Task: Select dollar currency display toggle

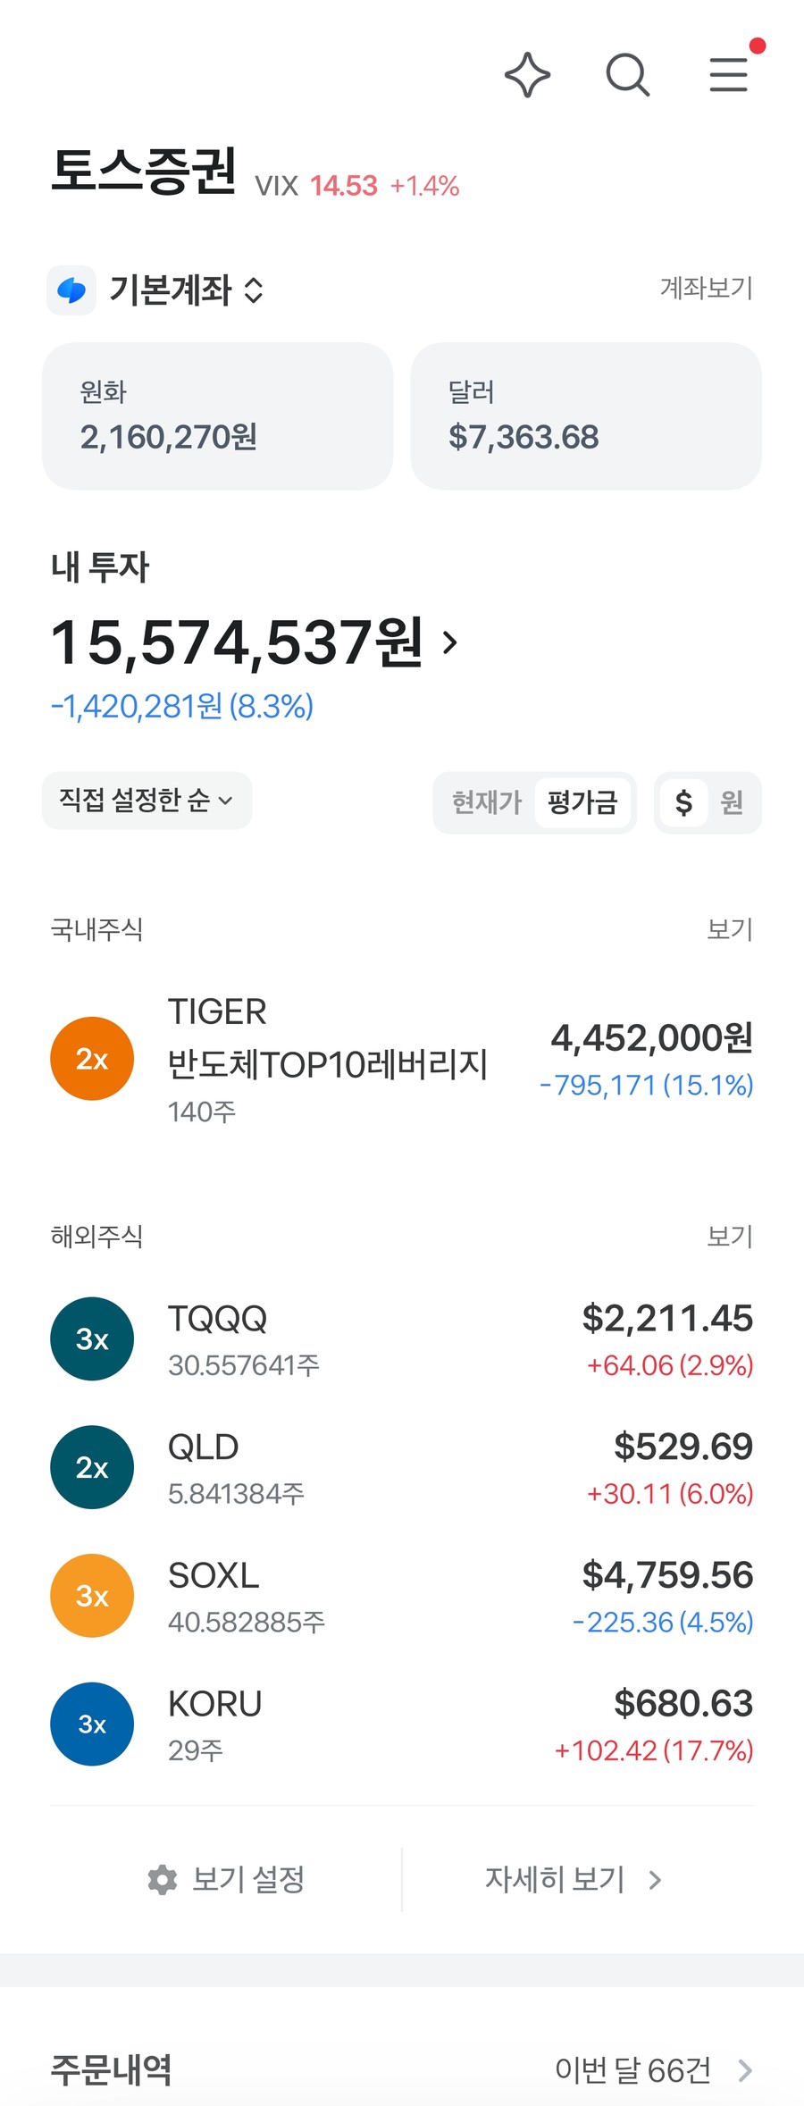Action: pos(683,802)
